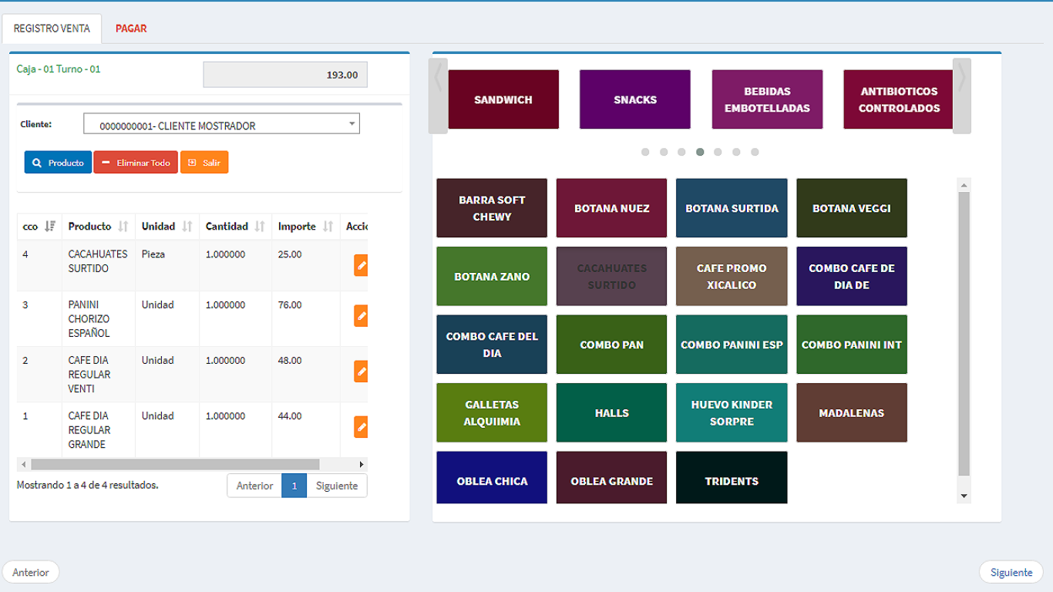Select the first carousel page dot
The width and height of the screenshot is (1053, 592).
point(645,152)
